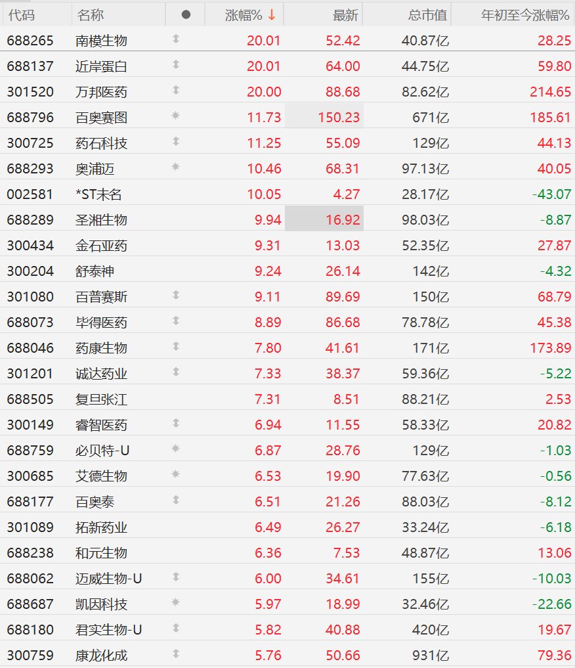Click highlighted latest price 16.92
Viewport: 575px width, 668px height.
(343, 220)
